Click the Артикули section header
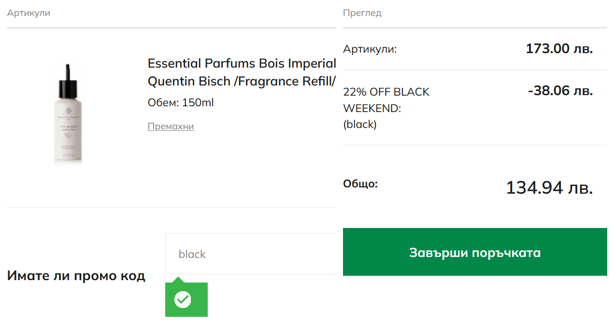 pyautogui.click(x=29, y=13)
